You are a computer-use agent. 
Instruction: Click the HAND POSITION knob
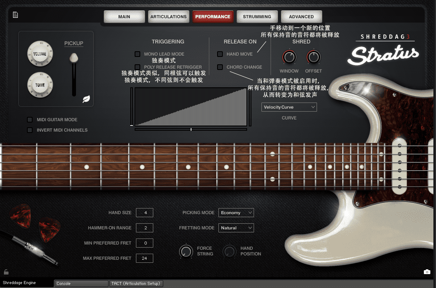pyautogui.click(x=229, y=251)
